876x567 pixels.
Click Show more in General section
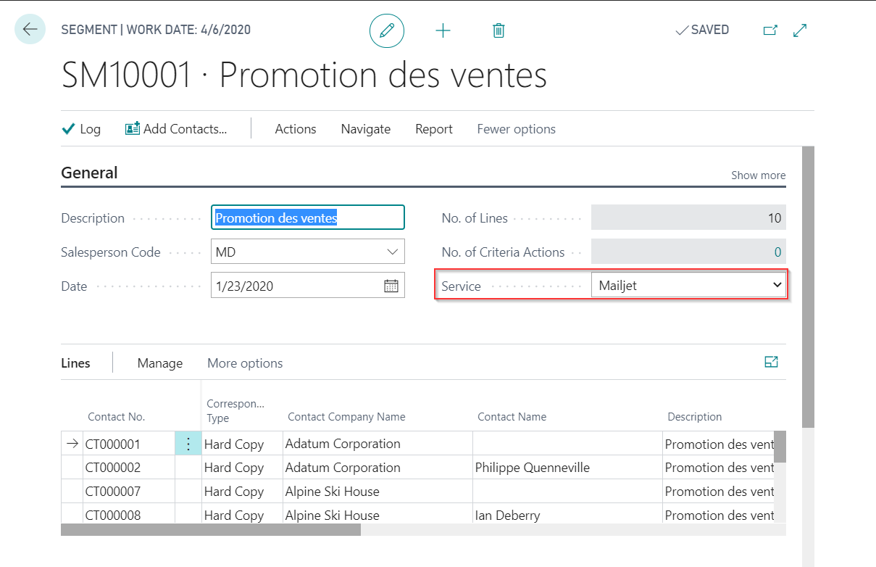[758, 175]
